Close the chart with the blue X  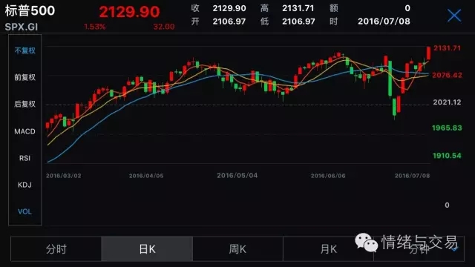(454, 15)
